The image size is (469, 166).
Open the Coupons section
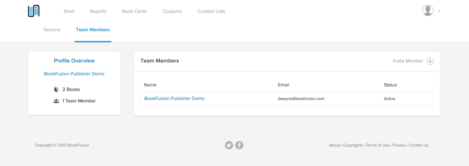click(172, 11)
